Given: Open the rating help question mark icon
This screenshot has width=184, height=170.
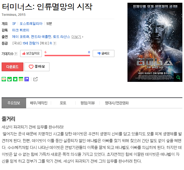Looking at the screenshot, I should coord(55,43).
